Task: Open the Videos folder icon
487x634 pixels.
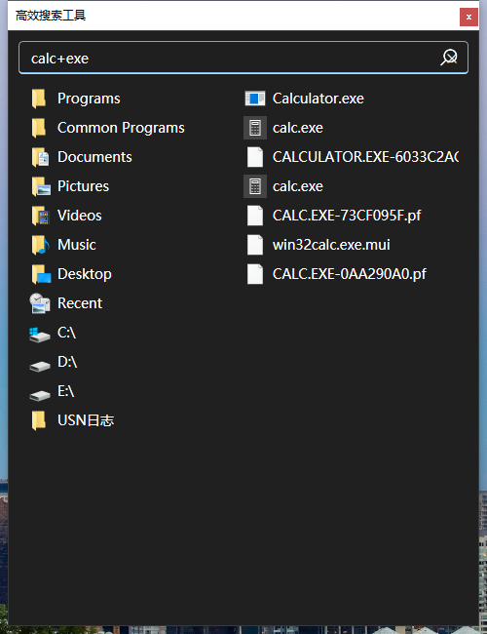Action: pos(40,216)
